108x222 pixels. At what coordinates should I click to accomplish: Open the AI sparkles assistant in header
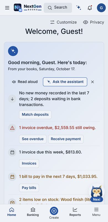pyautogui.click(x=79, y=8)
